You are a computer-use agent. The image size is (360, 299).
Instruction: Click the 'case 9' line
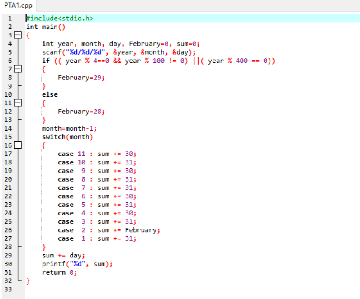97,171
